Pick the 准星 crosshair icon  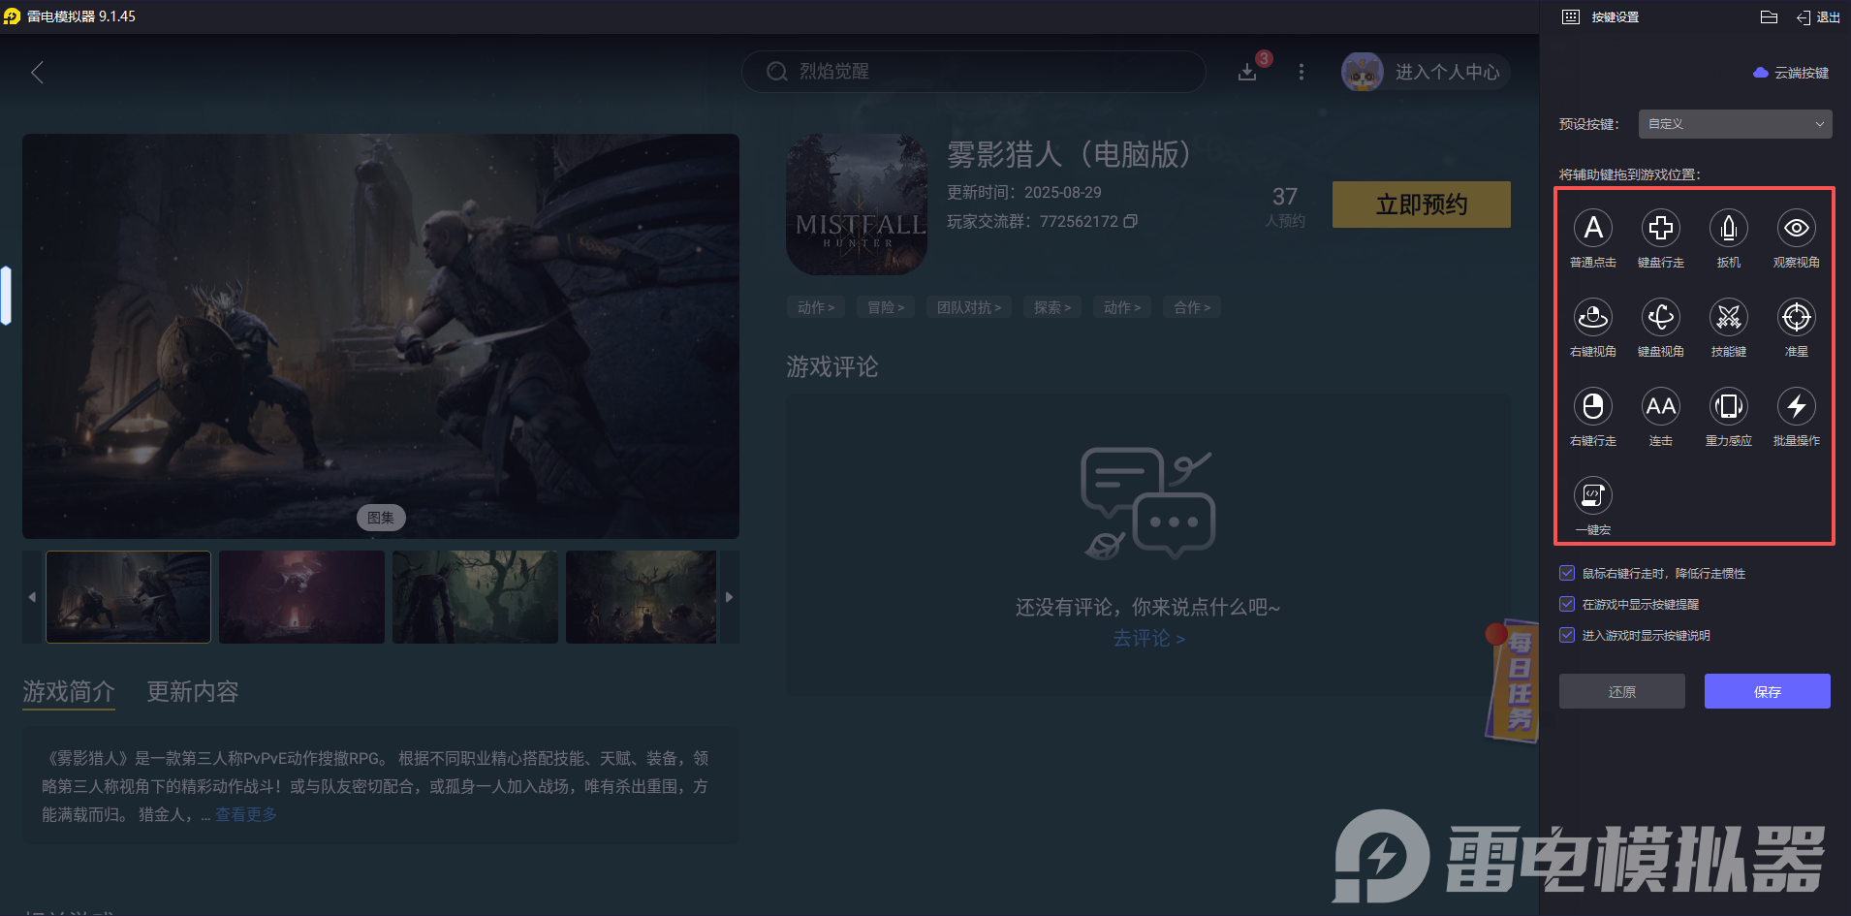tap(1796, 317)
